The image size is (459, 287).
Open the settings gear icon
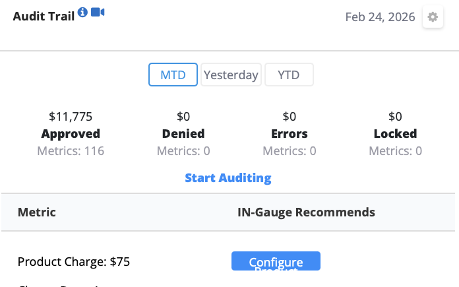433,17
